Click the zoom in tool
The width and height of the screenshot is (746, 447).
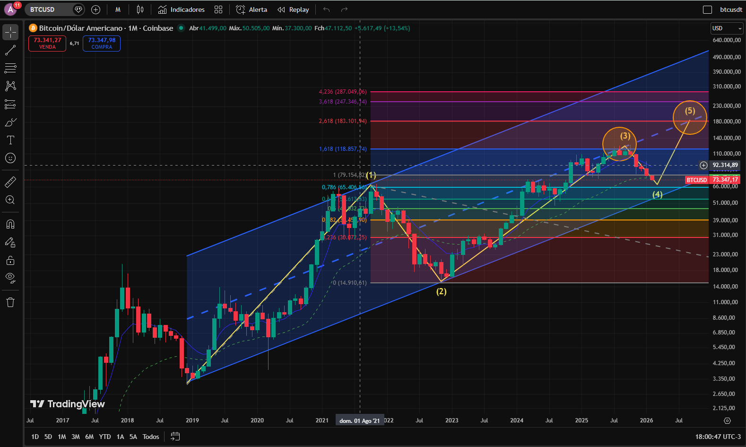[x=10, y=200]
